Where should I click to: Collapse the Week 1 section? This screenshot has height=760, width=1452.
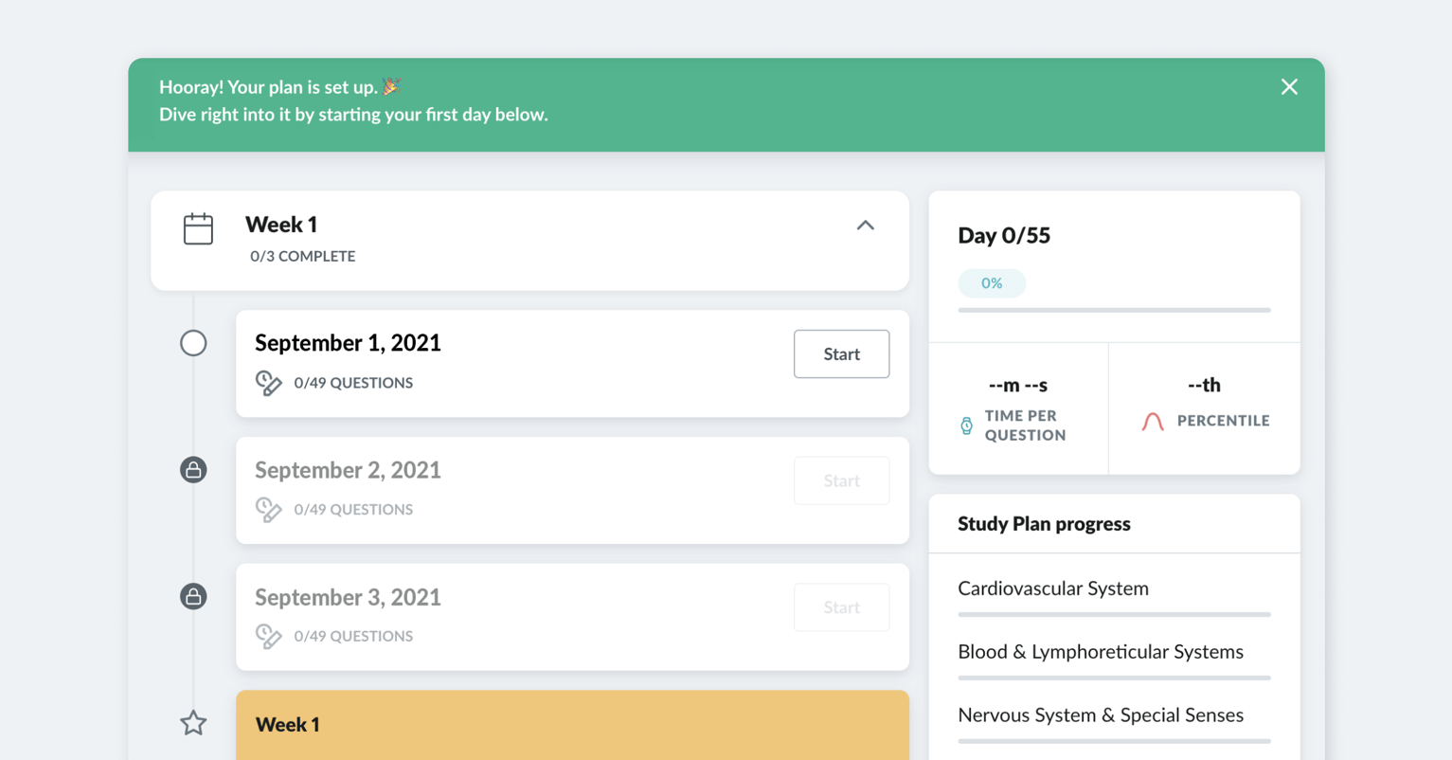click(865, 226)
